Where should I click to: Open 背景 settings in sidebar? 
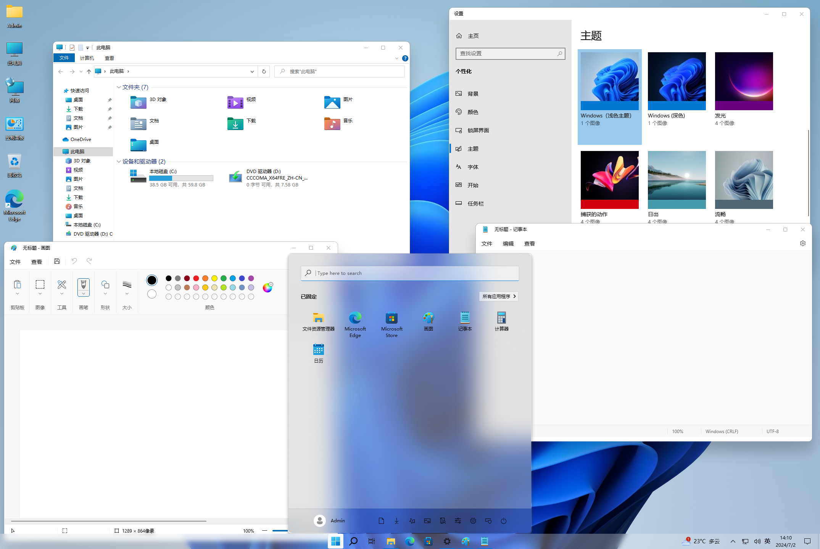[473, 94]
